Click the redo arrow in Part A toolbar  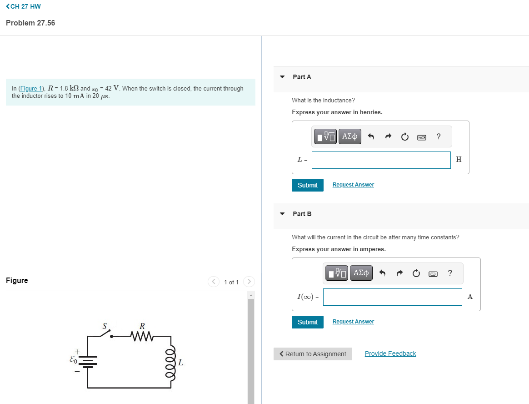[388, 136]
